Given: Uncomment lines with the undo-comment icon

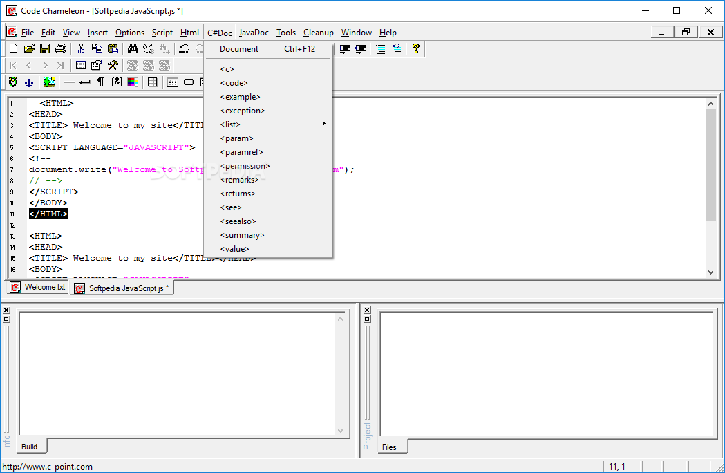Looking at the screenshot, I should pyautogui.click(x=396, y=48).
